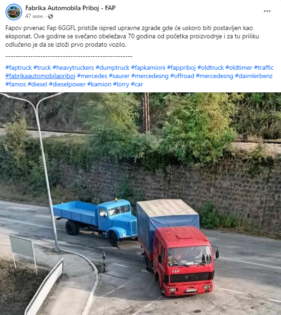Viewport: 281px width, 315px height.
Task: Open the #faptruck hashtag
Action: click(18, 68)
